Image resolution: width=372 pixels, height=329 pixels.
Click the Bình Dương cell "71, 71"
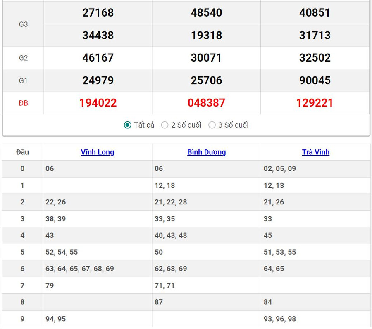point(165,285)
